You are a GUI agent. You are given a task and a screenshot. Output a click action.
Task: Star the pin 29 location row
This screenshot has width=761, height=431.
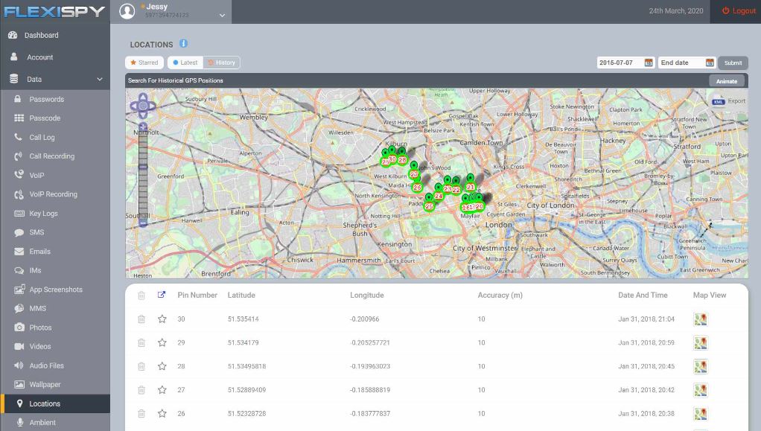point(162,342)
